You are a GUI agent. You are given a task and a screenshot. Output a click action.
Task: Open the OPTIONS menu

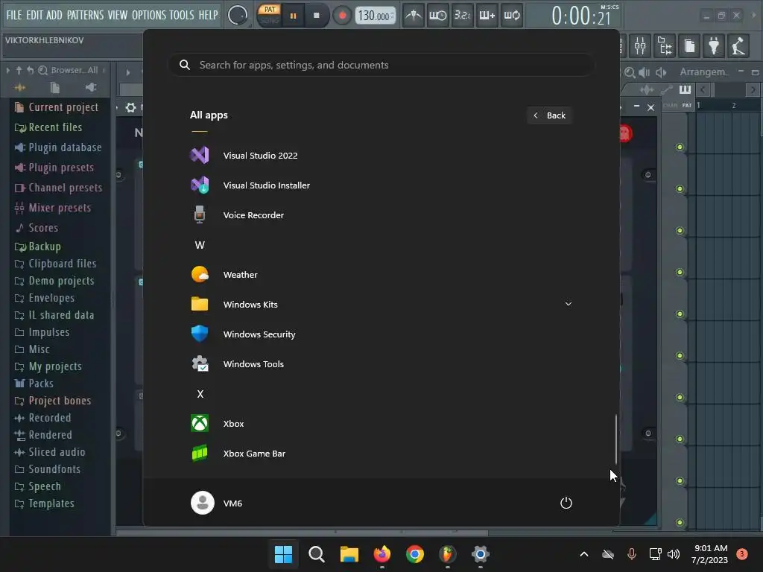(149, 15)
